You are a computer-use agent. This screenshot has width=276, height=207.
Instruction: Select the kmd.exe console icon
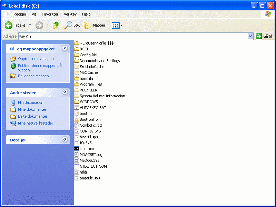point(77,149)
